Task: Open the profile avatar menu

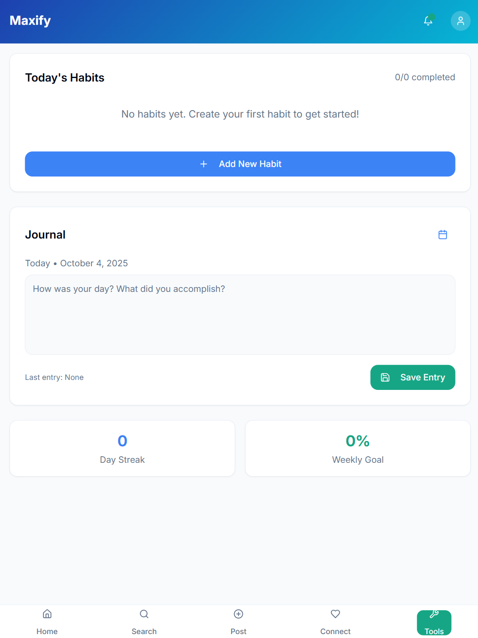Action: pyautogui.click(x=460, y=21)
